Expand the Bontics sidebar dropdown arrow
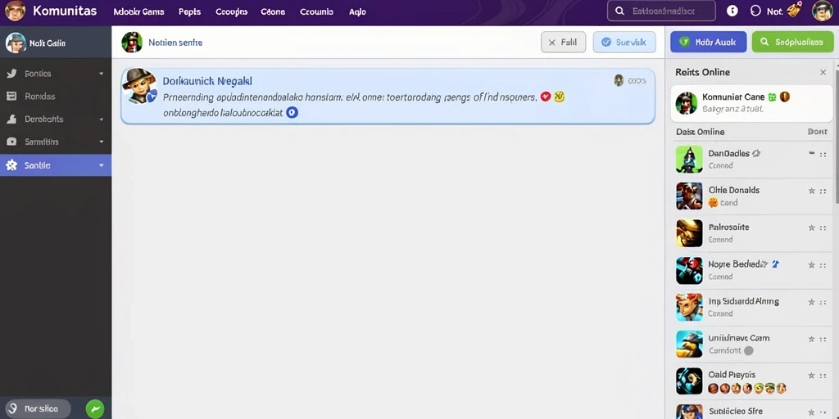This screenshot has height=419, width=839. 101,74
